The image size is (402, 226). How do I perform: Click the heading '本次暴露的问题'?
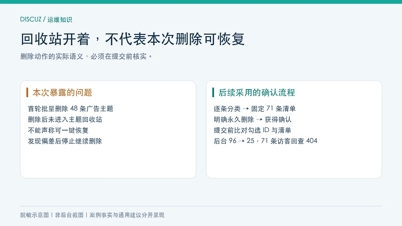[x=62, y=92]
